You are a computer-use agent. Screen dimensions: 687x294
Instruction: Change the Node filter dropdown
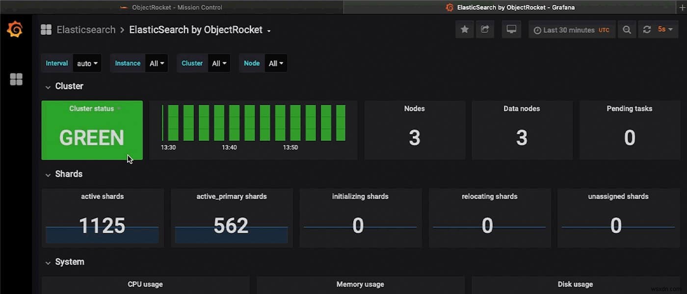pyautogui.click(x=276, y=63)
